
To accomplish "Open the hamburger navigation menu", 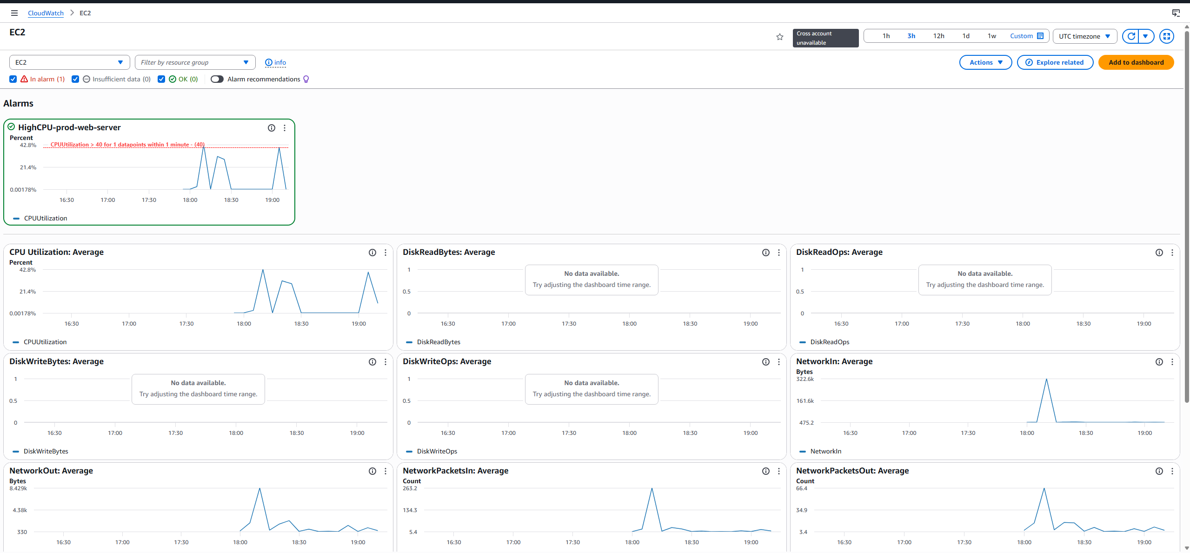I will pos(14,13).
